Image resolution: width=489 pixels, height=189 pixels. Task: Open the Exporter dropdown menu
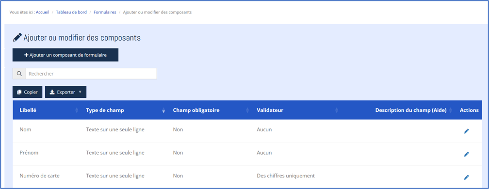click(66, 92)
